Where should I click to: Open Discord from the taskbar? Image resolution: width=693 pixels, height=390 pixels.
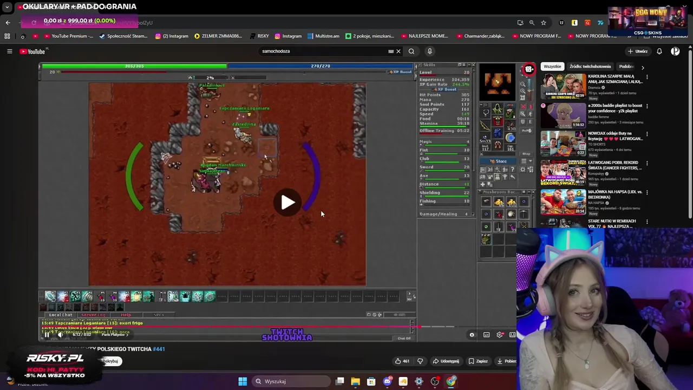387,381
